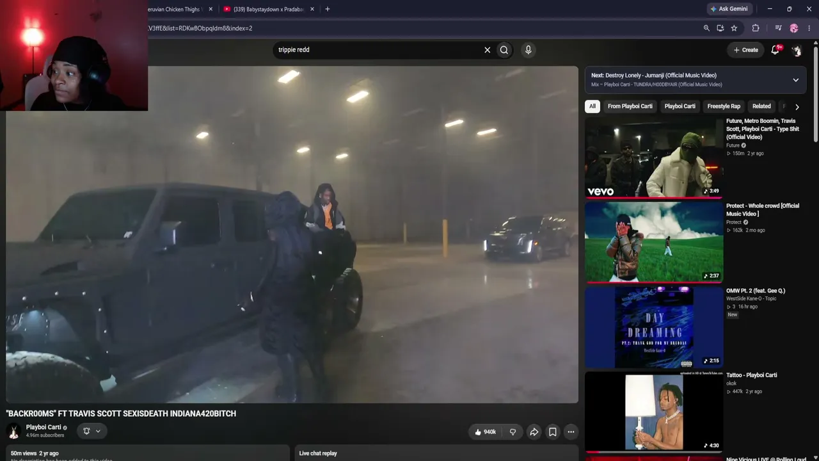Open notification bell subscription dropdown

(91, 431)
